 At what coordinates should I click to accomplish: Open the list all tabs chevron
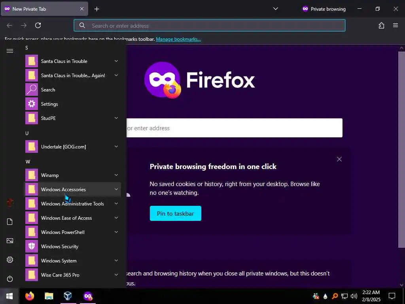(276, 9)
